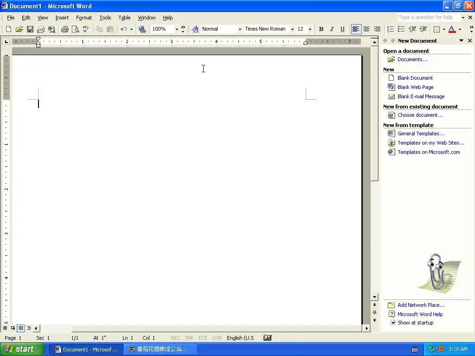Save the document with the floppy icon
This screenshot has width=475, height=356.
30,29
